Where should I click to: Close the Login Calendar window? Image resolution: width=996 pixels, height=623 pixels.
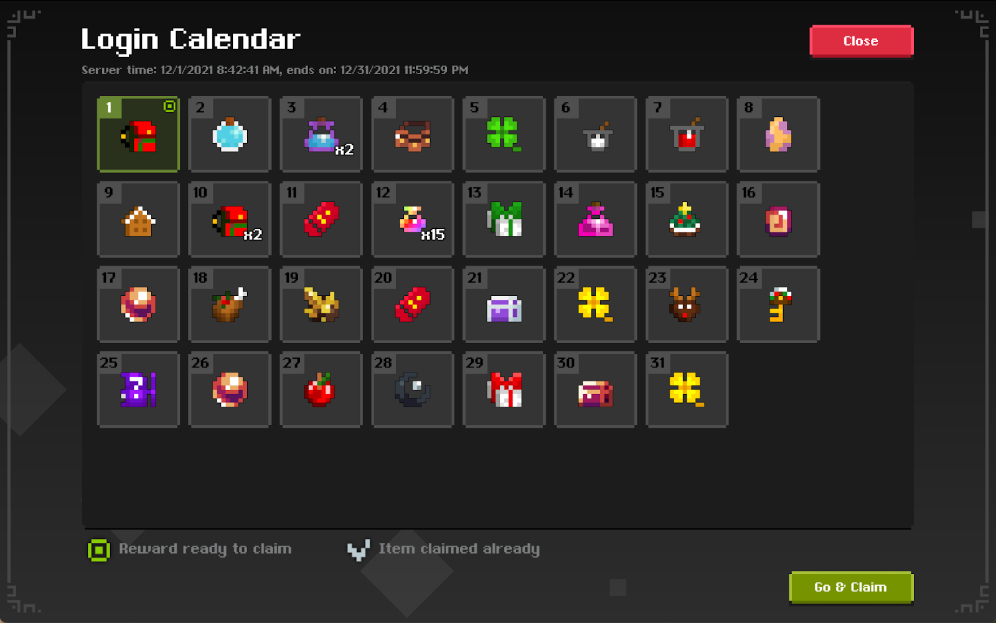click(861, 41)
